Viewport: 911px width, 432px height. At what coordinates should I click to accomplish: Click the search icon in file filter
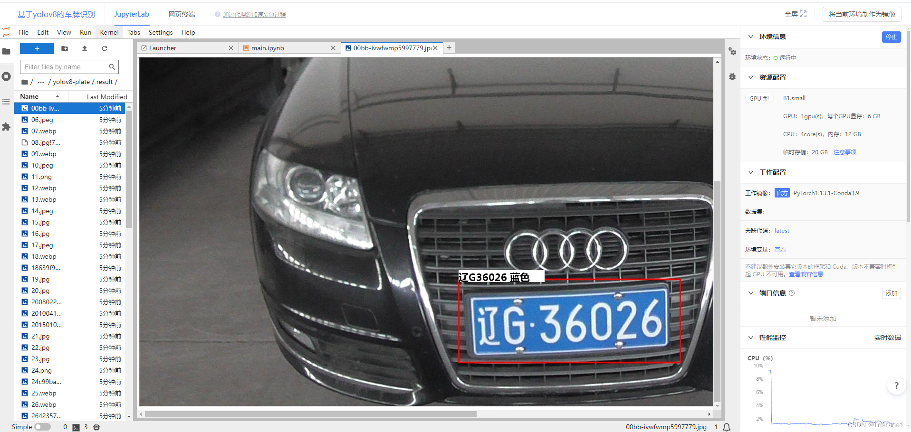click(112, 67)
